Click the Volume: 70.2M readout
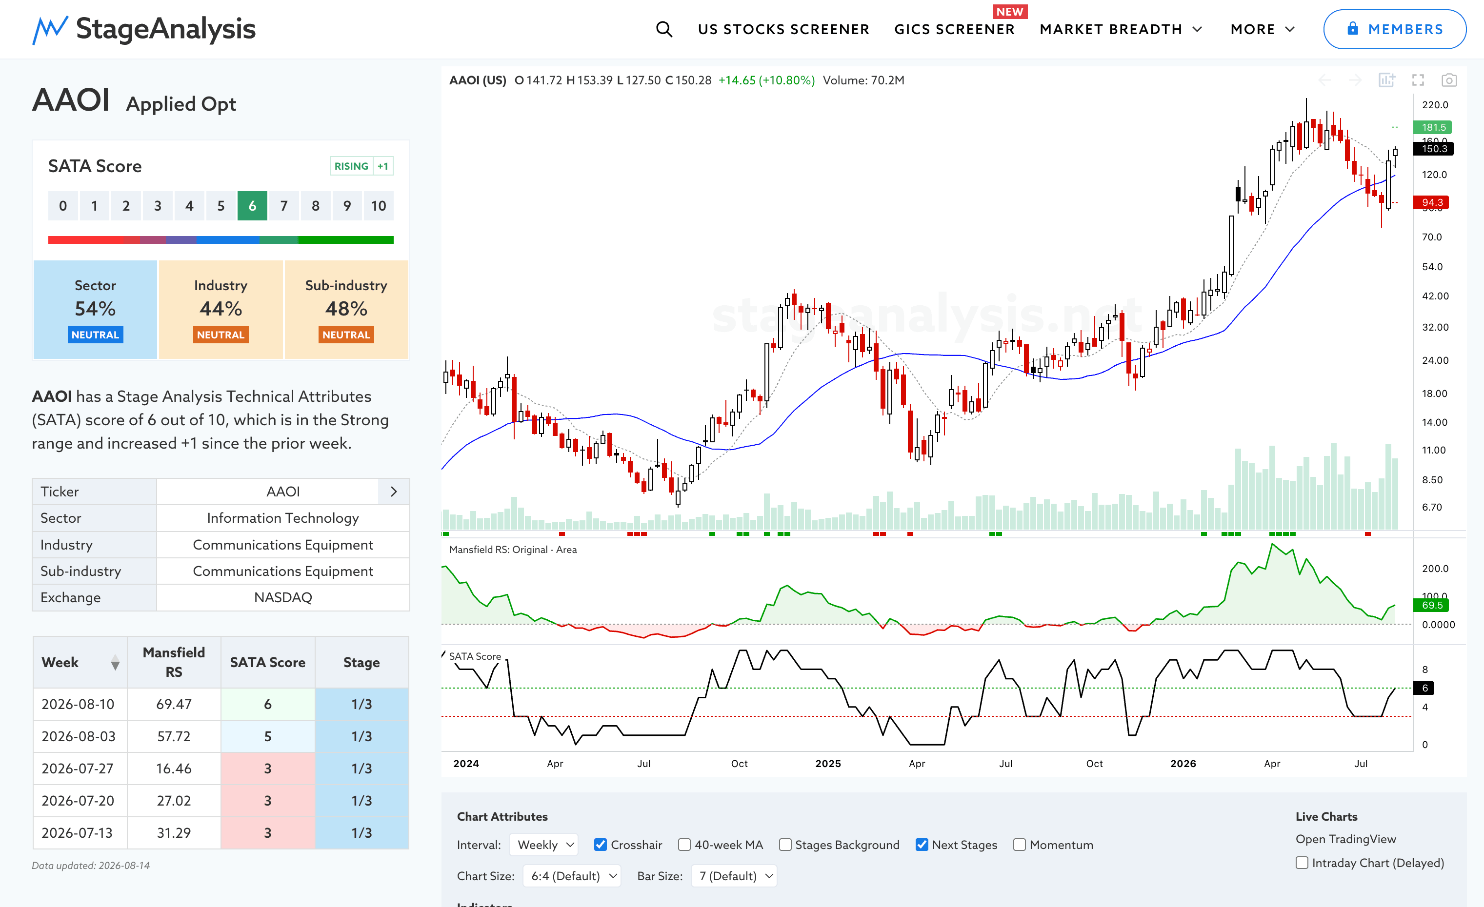This screenshot has height=907, width=1484. click(x=863, y=80)
